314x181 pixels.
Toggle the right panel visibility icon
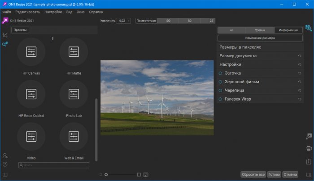309,175
